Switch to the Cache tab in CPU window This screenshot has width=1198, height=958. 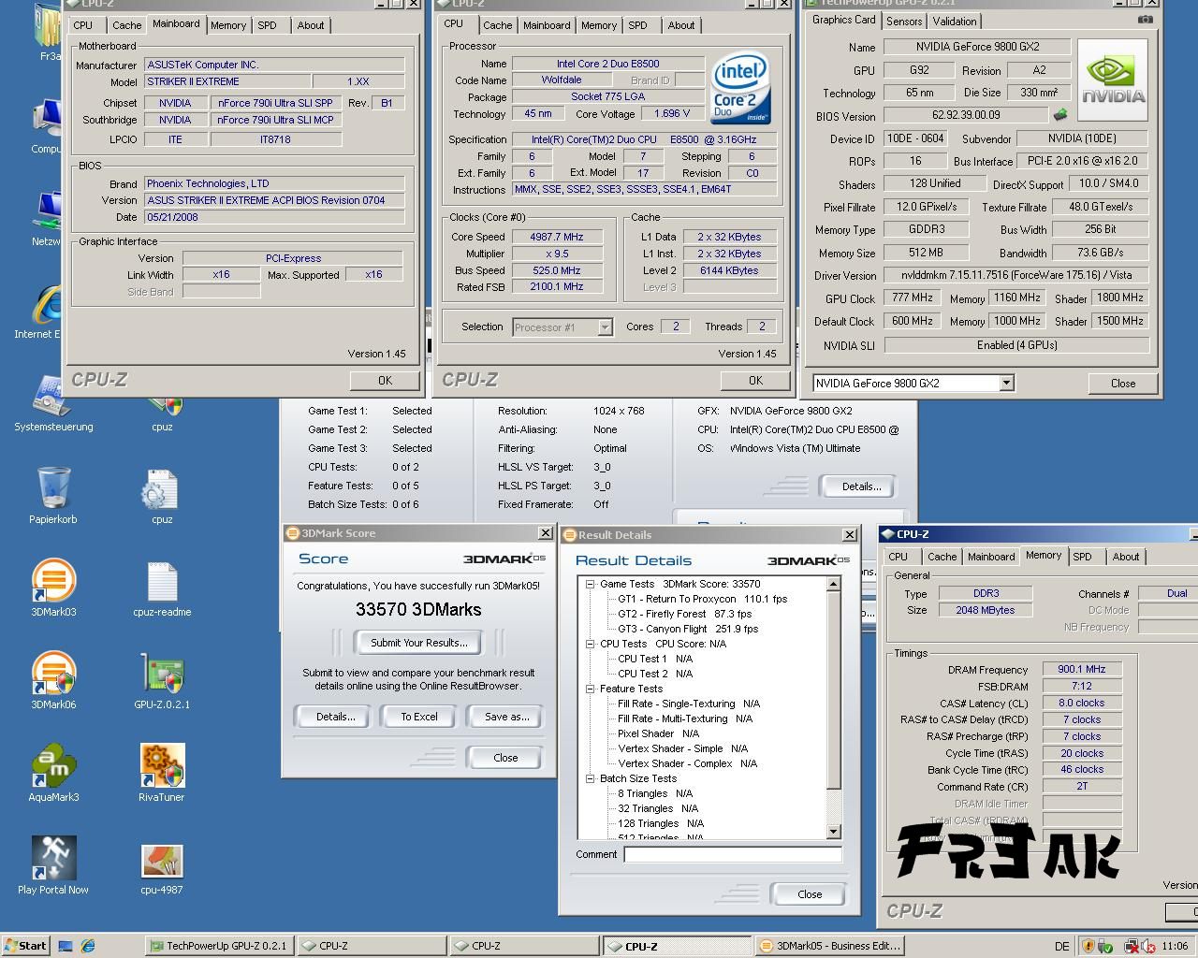(497, 25)
